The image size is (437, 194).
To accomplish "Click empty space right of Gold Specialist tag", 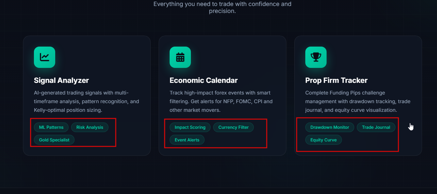I will pyautogui.click(x=96, y=140).
